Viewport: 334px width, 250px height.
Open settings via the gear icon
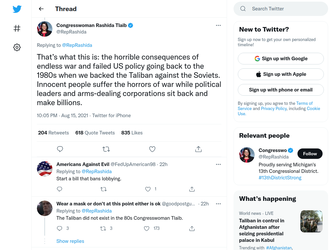coord(17,47)
